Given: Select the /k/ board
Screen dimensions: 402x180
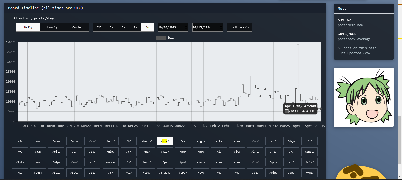Looking at the screenshot, I should point(291,152).
